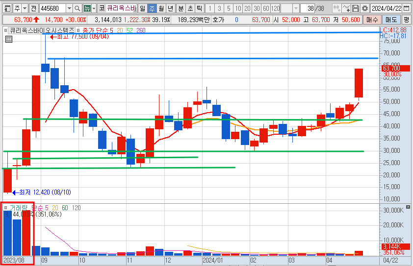The height and width of the screenshot is (266, 413).
Task: Click the LC:412.88 indicator text
Action: [x=393, y=30]
